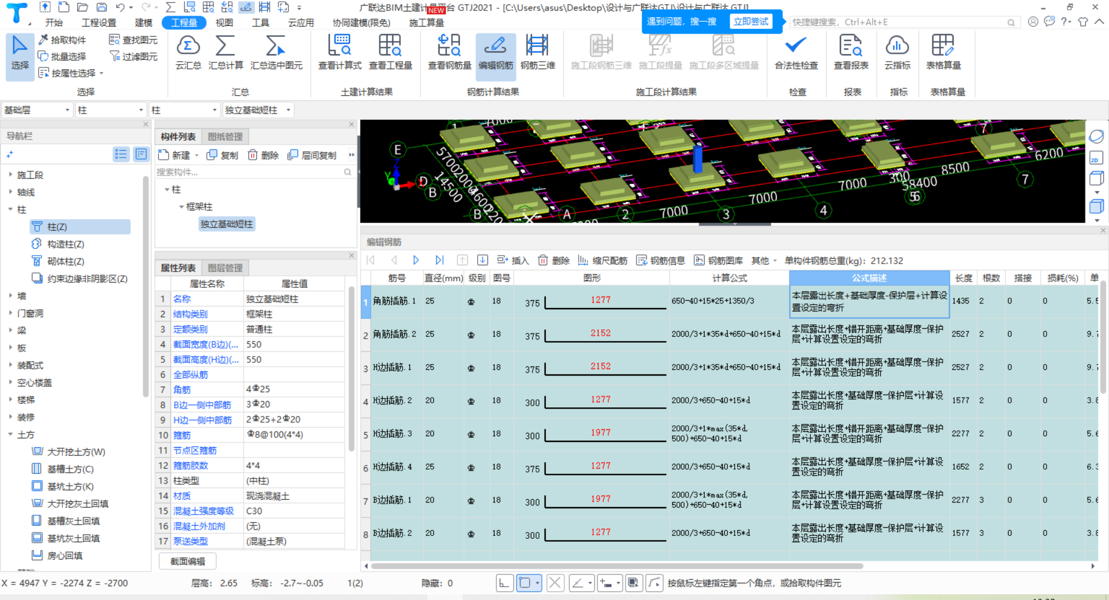1109x600 pixels.
Task: Open 工程设置 ribbon tab
Action: point(99,22)
